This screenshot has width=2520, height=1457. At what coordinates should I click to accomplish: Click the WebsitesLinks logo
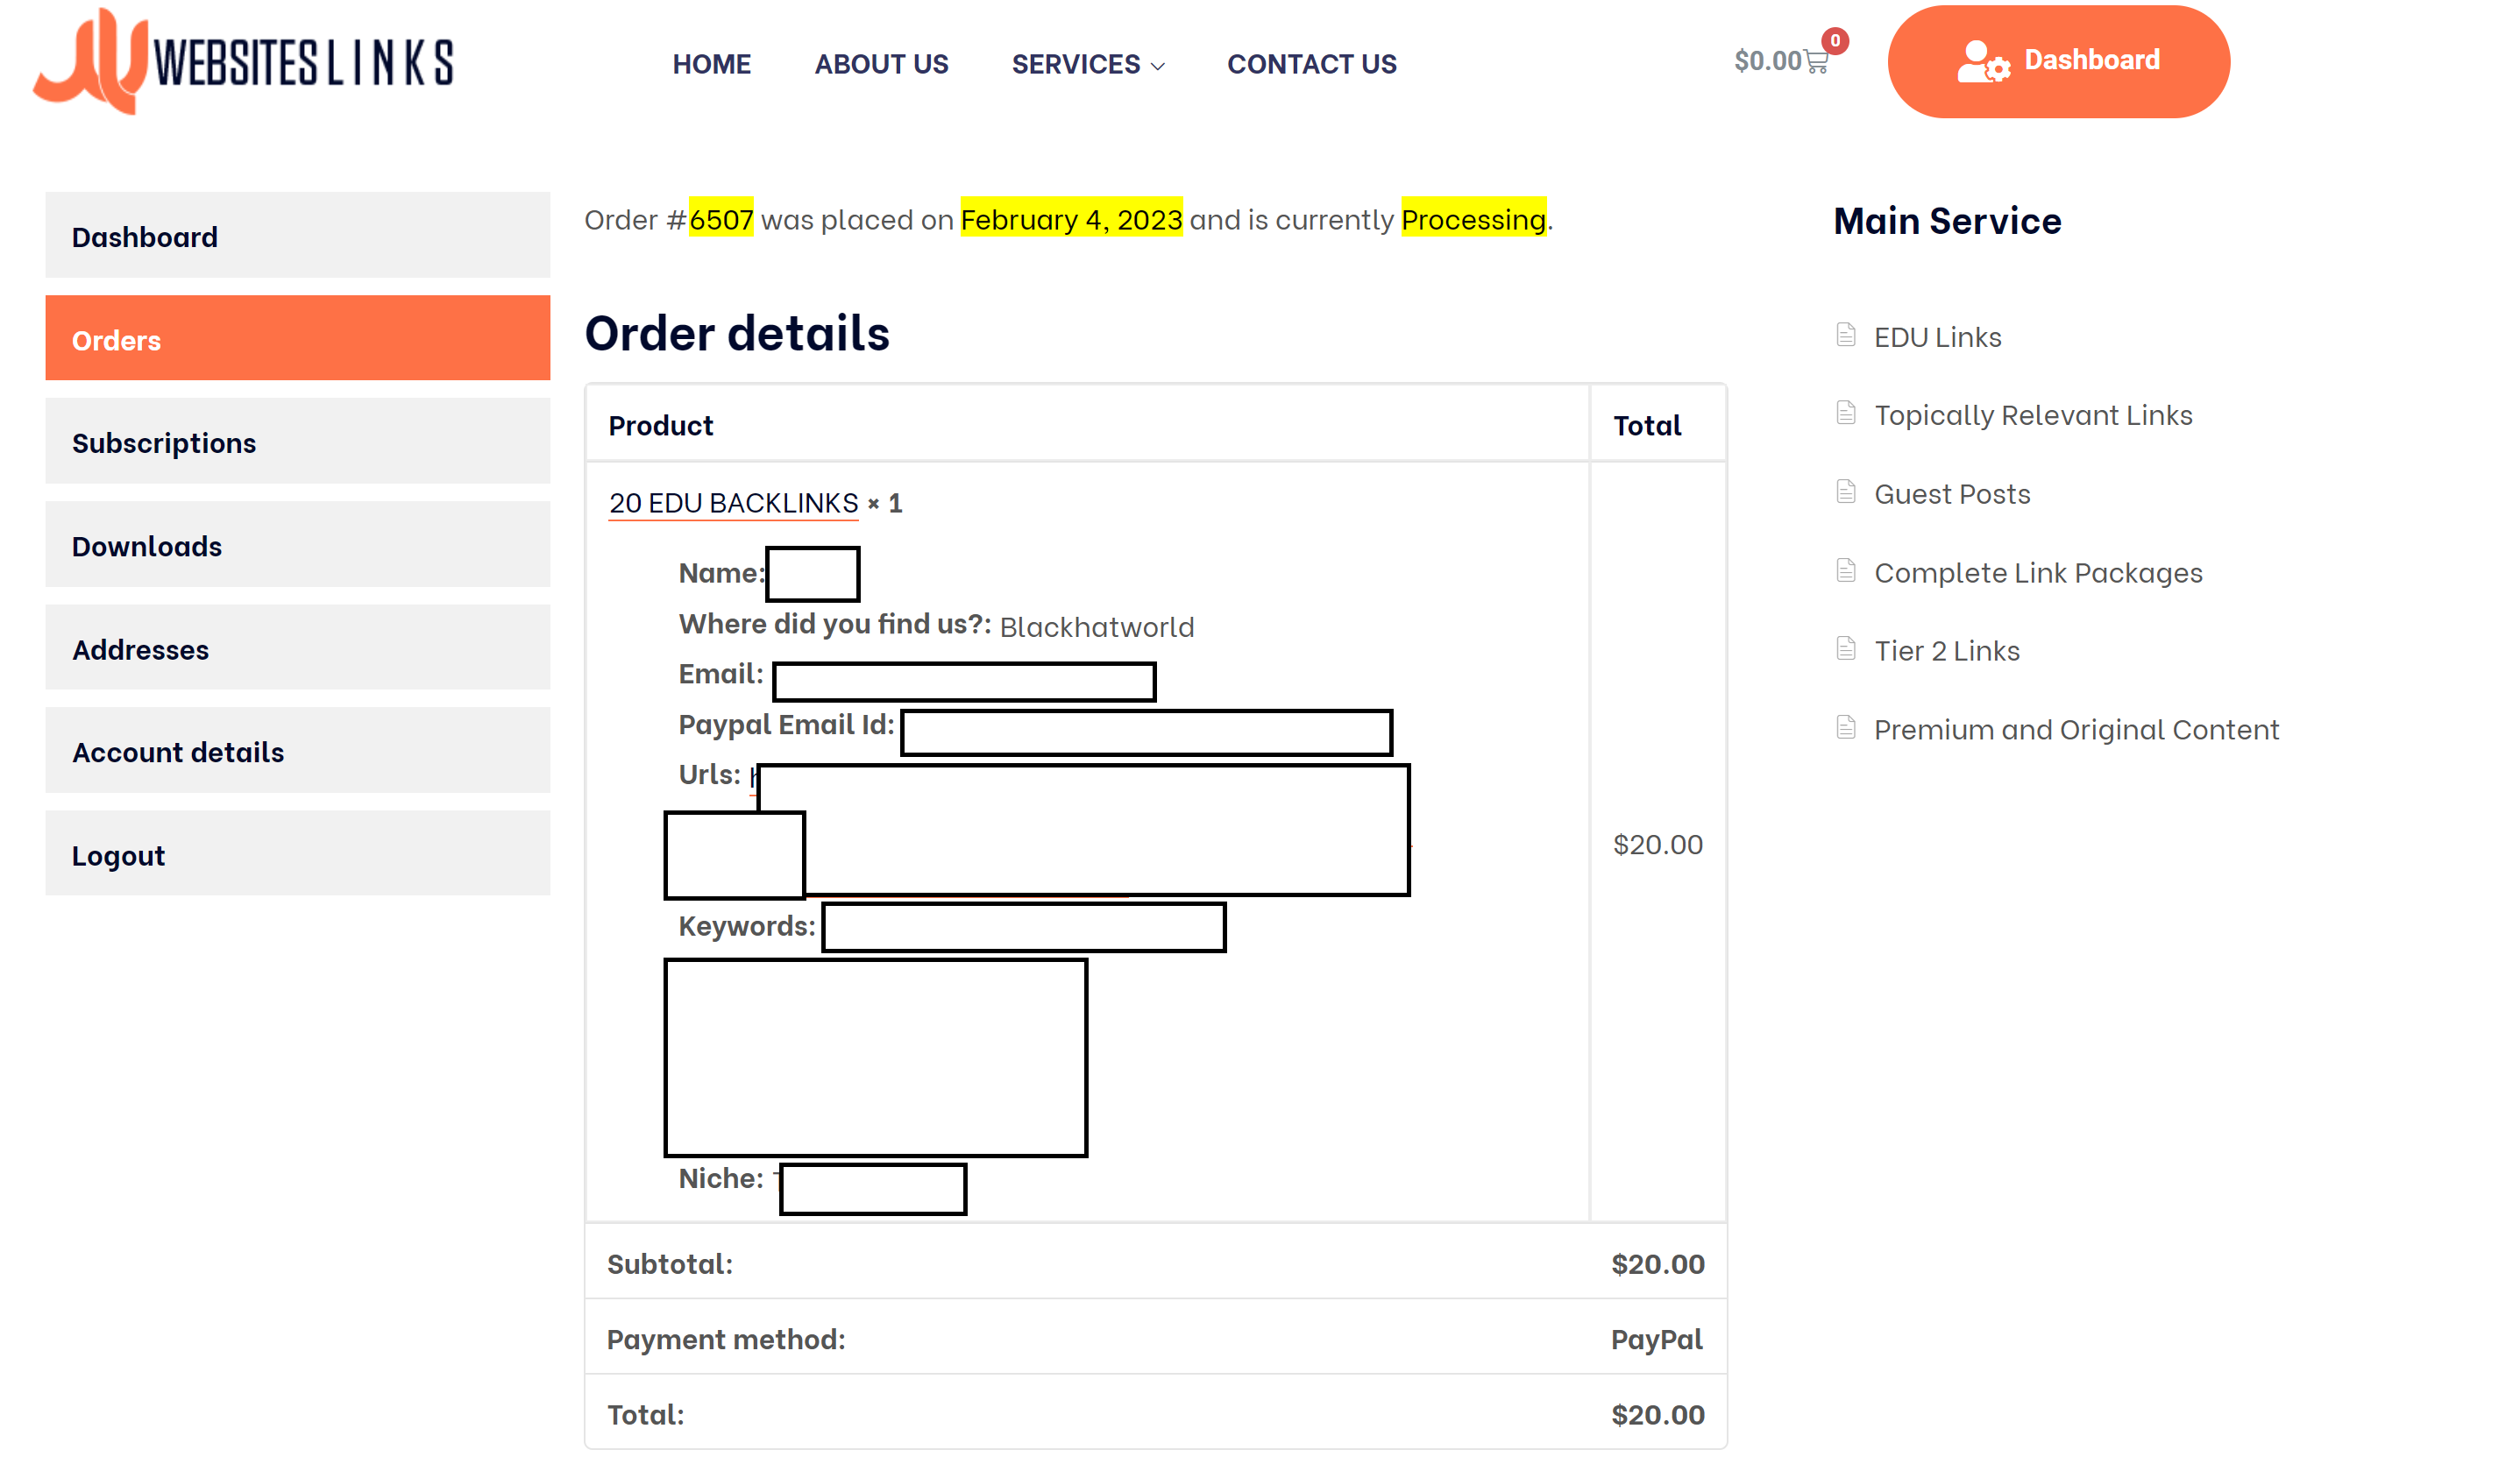[243, 61]
